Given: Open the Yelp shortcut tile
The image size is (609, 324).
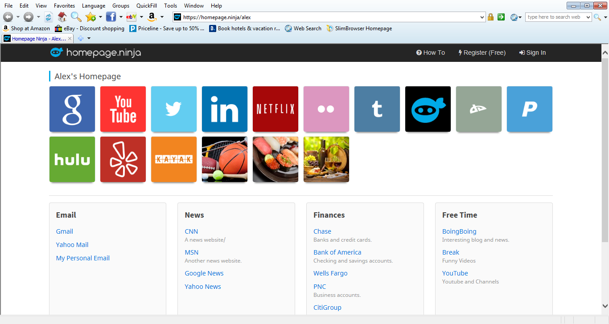Looking at the screenshot, I should point(123,159).
